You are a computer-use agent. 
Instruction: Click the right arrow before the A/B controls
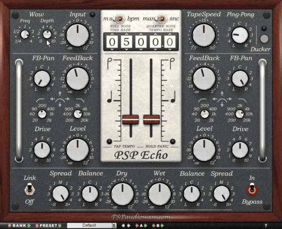click(x=129, y=225)
